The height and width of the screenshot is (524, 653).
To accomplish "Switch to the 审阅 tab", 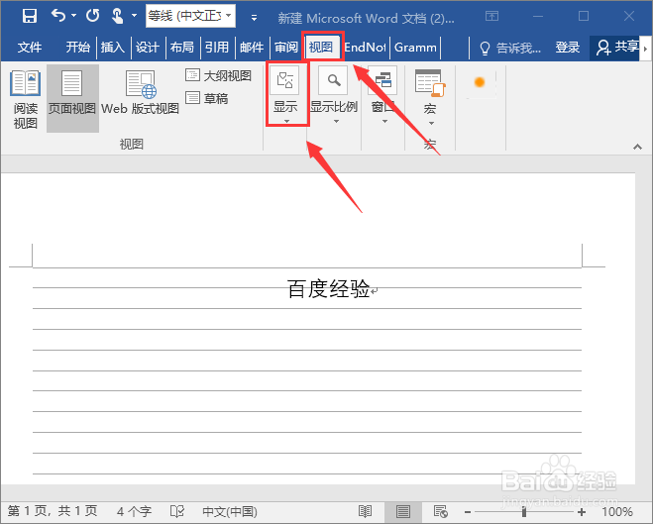I will (286, 47).
